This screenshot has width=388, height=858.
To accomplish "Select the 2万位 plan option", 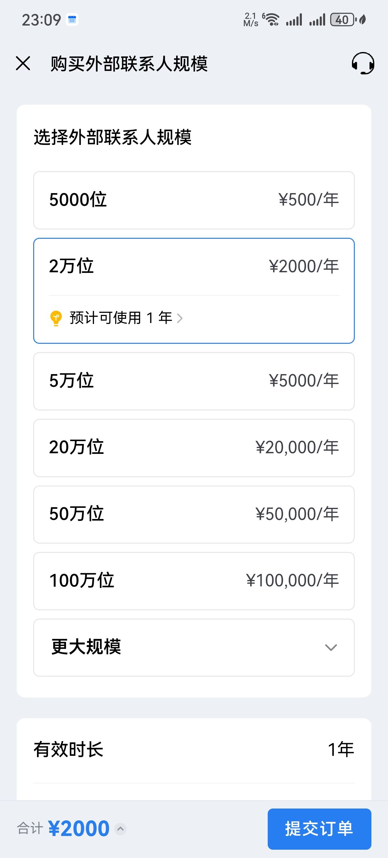I will [x=194, y=267].
